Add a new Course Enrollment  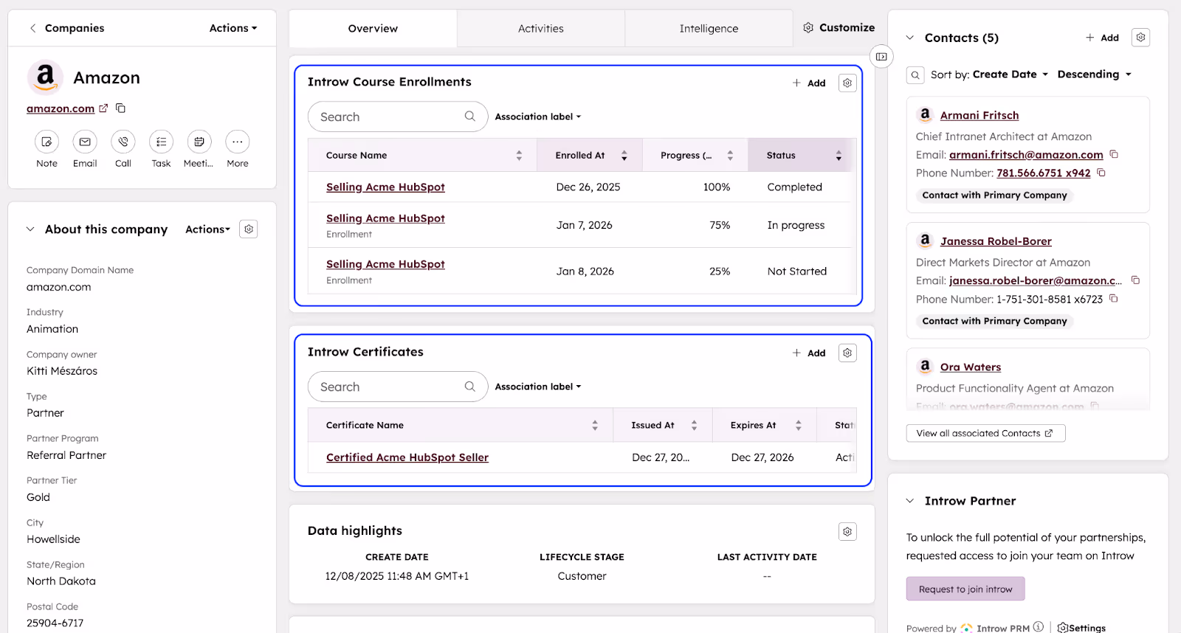pyautogui.click(x=809, y=83)
